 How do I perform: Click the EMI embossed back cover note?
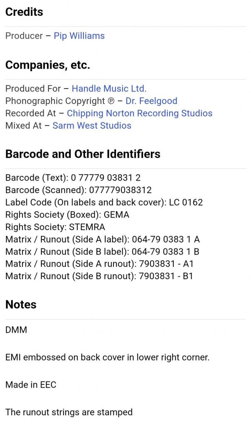click(107, 357)
